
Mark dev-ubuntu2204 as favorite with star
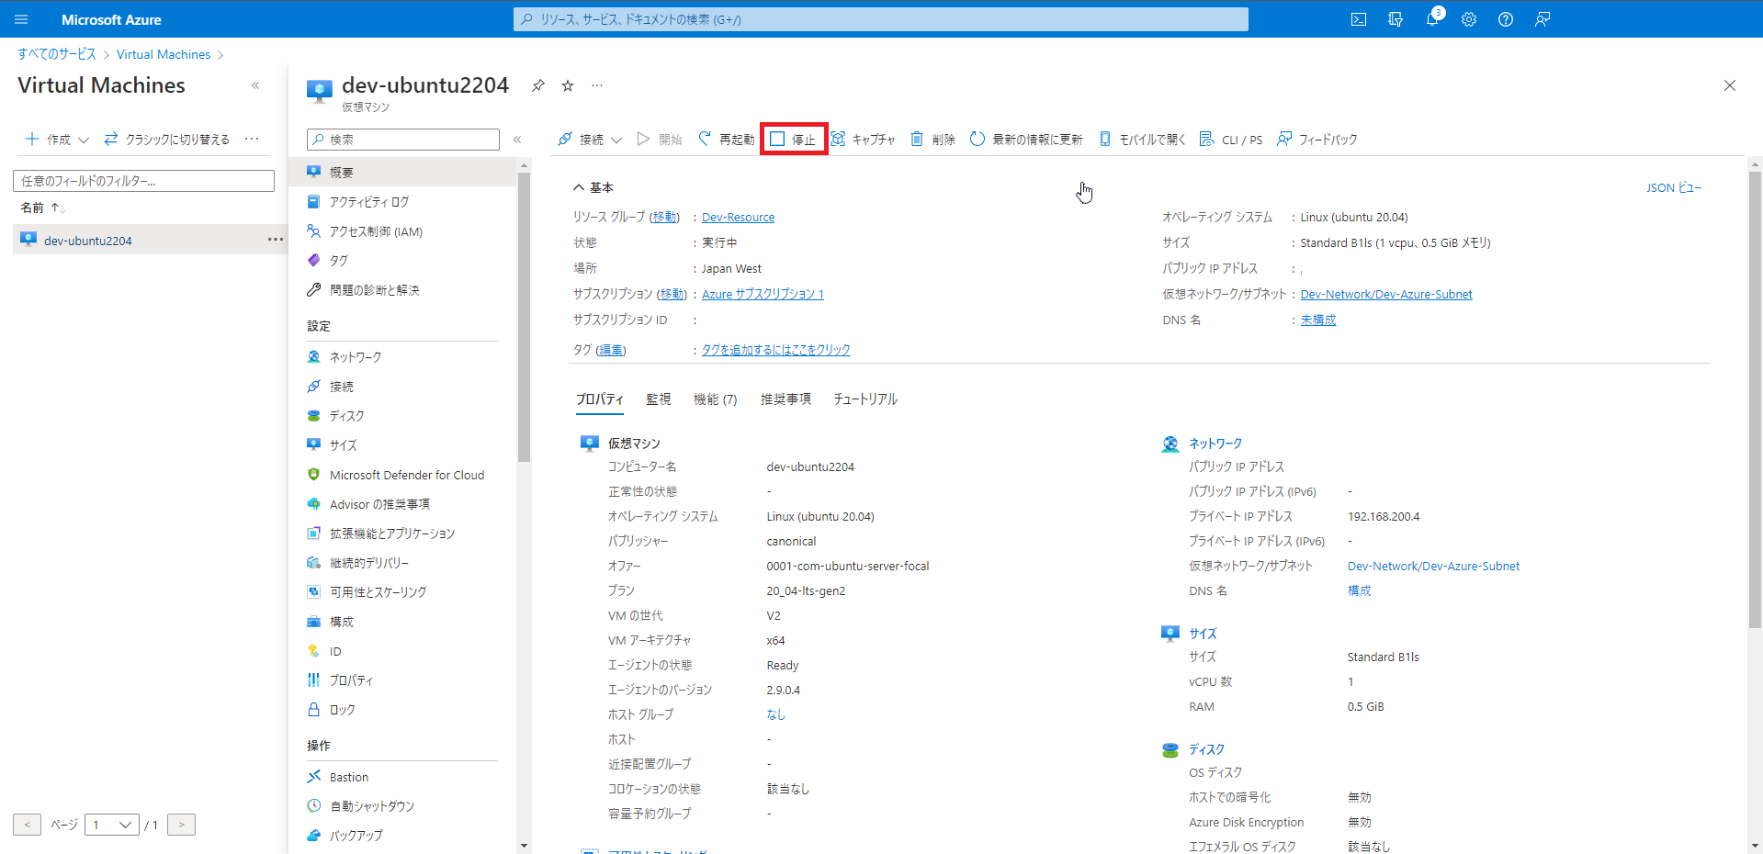pyautogui.click(x=568, y=85)
